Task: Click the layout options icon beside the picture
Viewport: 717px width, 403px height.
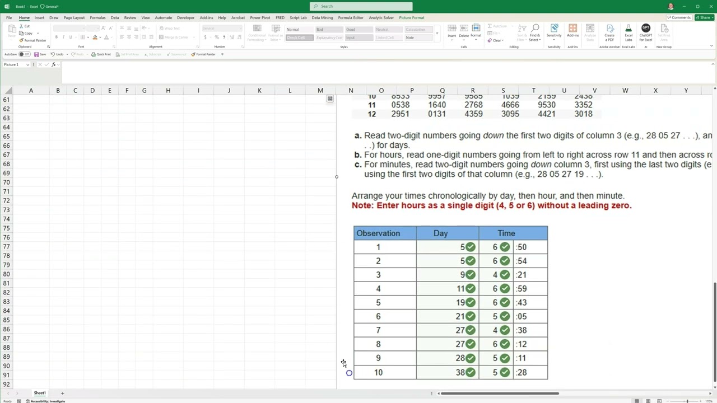Action: pyautogui.click(x=330, y=99)
